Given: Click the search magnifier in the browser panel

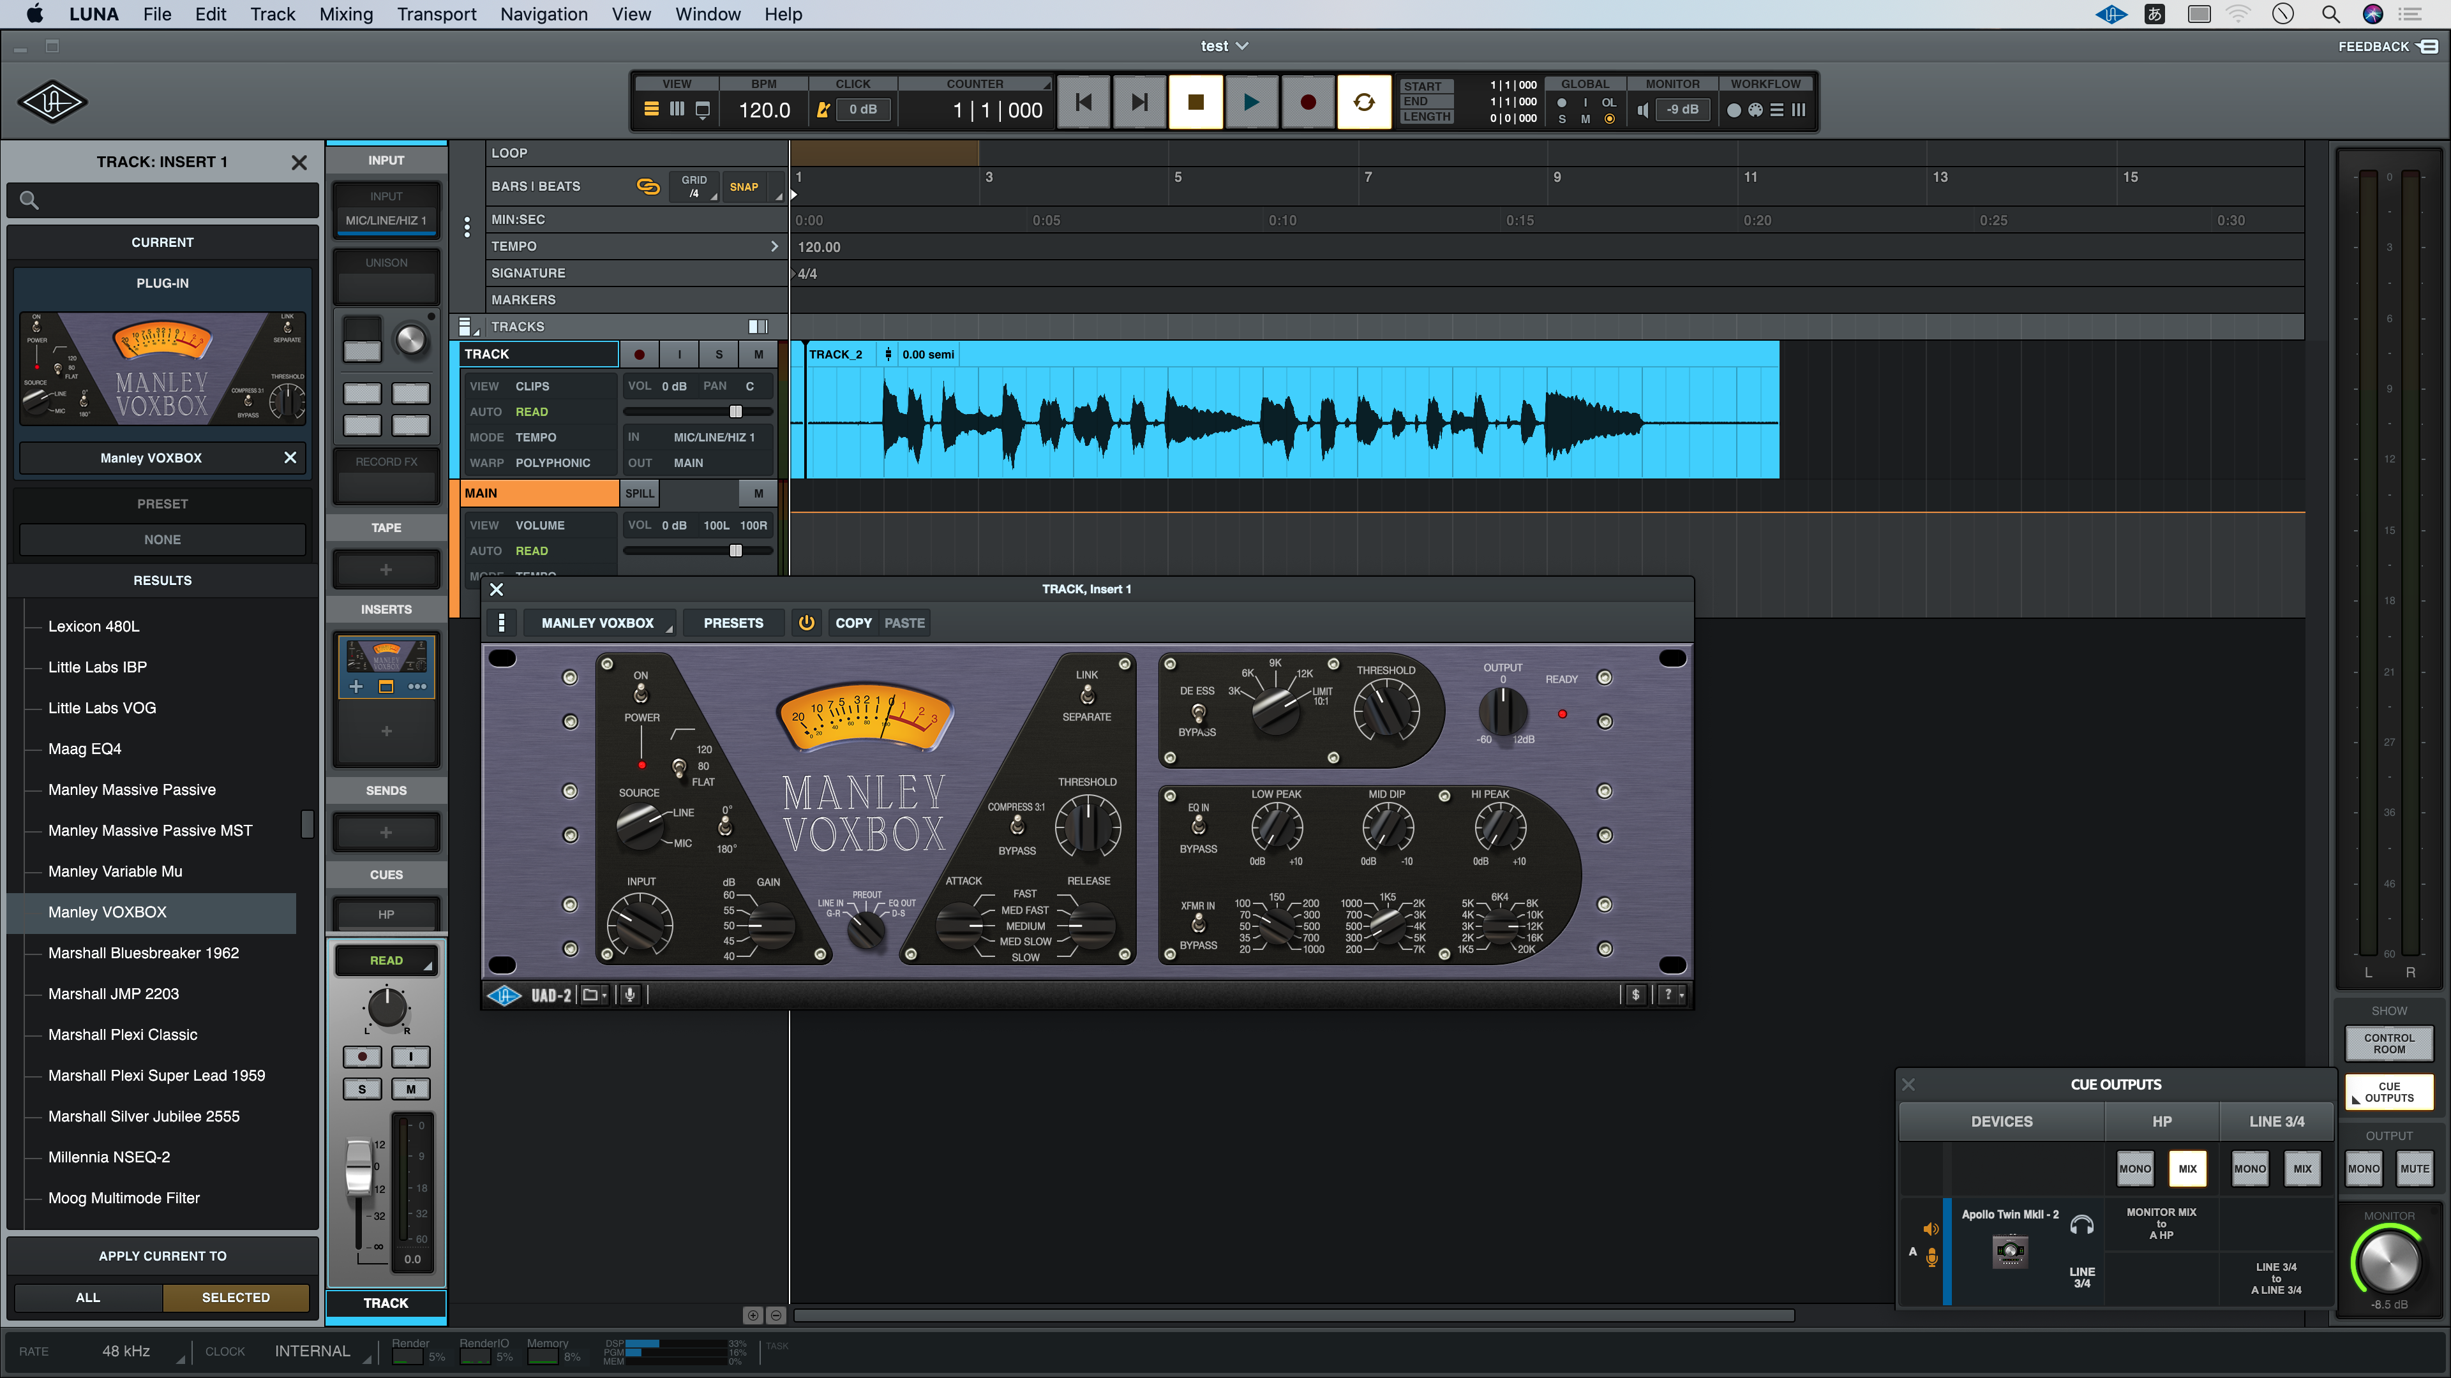Looking at the screenshot, I should click(29, 200).
